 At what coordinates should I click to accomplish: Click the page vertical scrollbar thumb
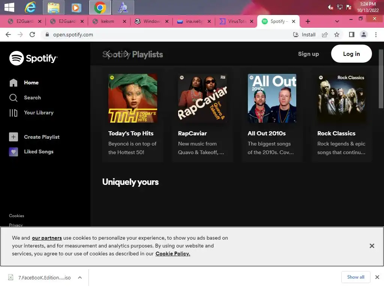[x=381, y=79]
